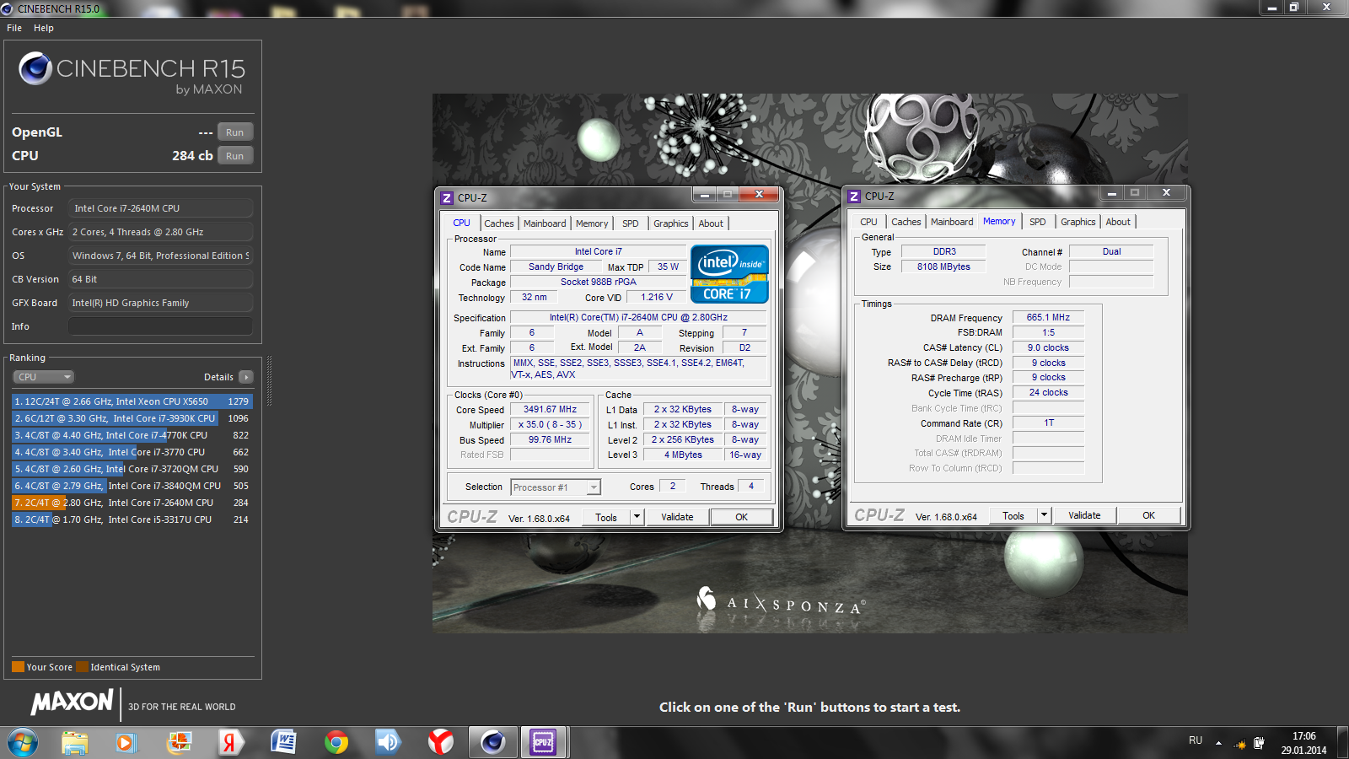
Task: Click Validate in Memory CPU-Z window
Action: [x=1084, y=515]
